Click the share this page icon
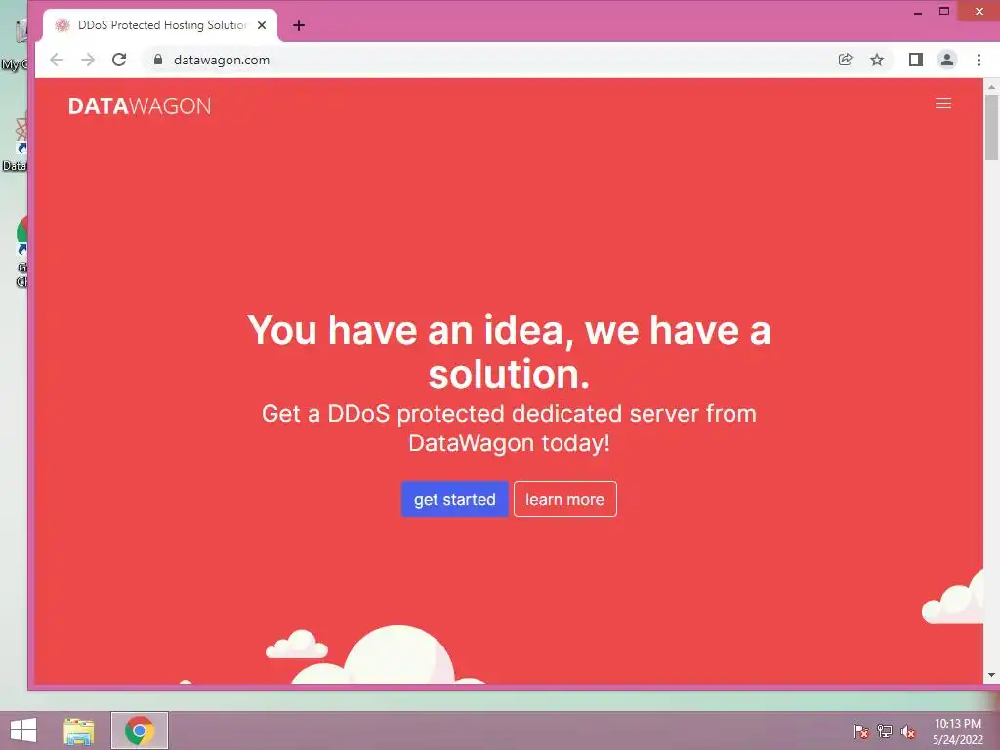Screen dimensions: 1000x750 tap(845, 60)
